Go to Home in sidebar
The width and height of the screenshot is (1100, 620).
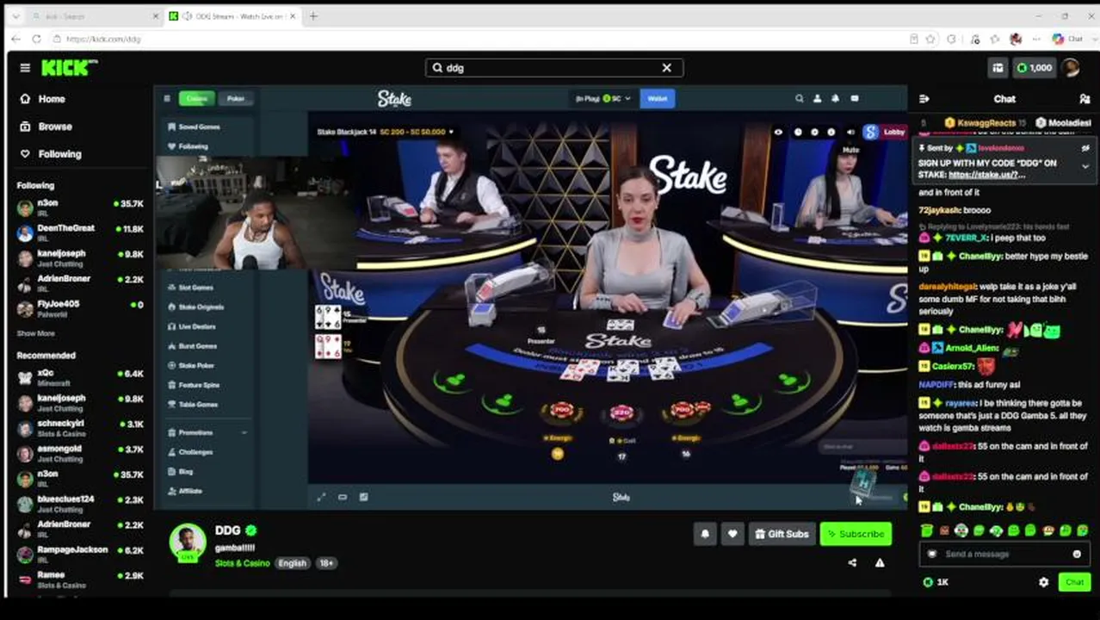(x=43, y=99)
